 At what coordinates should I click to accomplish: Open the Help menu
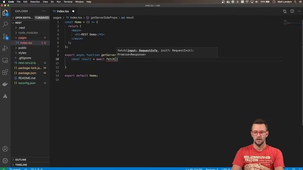(x=89, y=2)
